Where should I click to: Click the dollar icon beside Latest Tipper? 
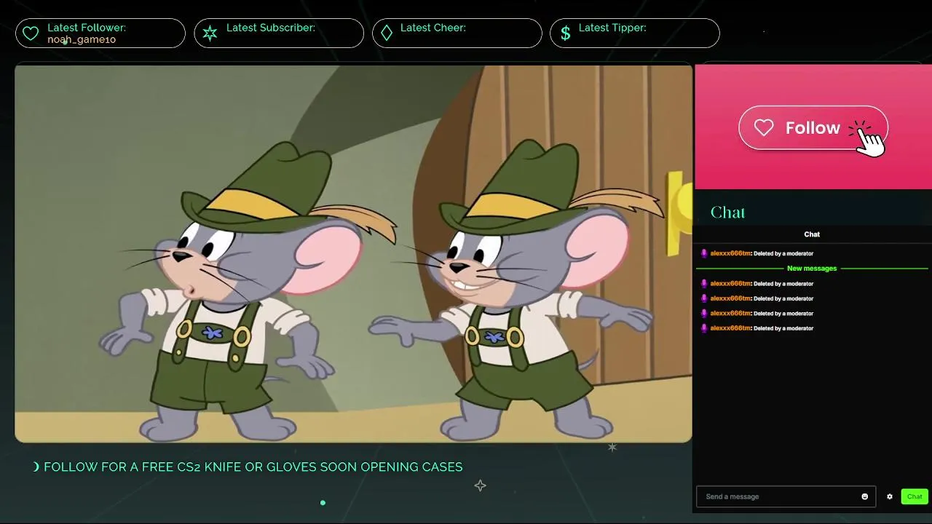tap(566, 33)
